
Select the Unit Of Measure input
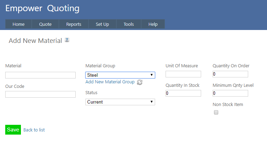point(183,74)
